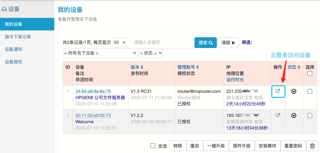This screenshot has width=320, height=153.
Task: Click status check icon for HPGEN8 device
Action: (294, 91)
